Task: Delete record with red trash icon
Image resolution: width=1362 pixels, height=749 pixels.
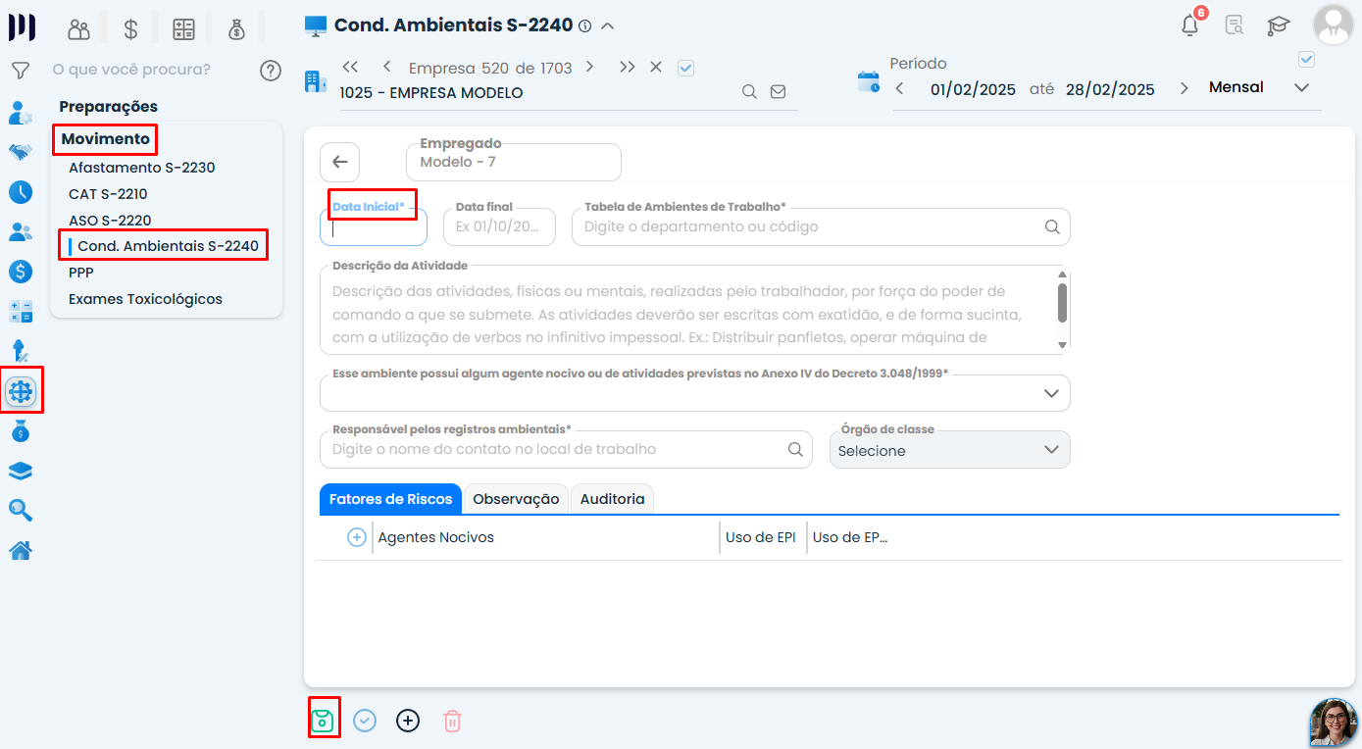Action: click(452, 721)
